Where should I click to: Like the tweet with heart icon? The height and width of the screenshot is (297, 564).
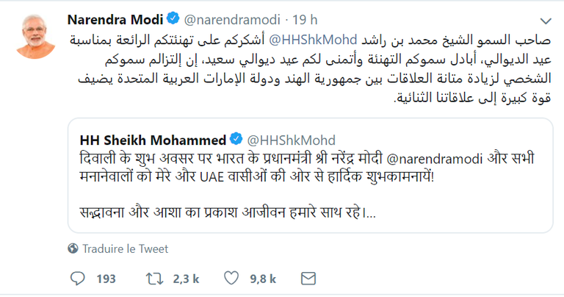(231, 279)
